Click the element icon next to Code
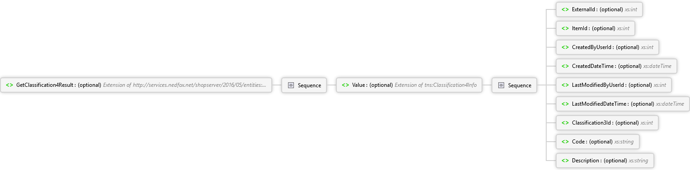The image size is (690, 170). pos(565,142)
